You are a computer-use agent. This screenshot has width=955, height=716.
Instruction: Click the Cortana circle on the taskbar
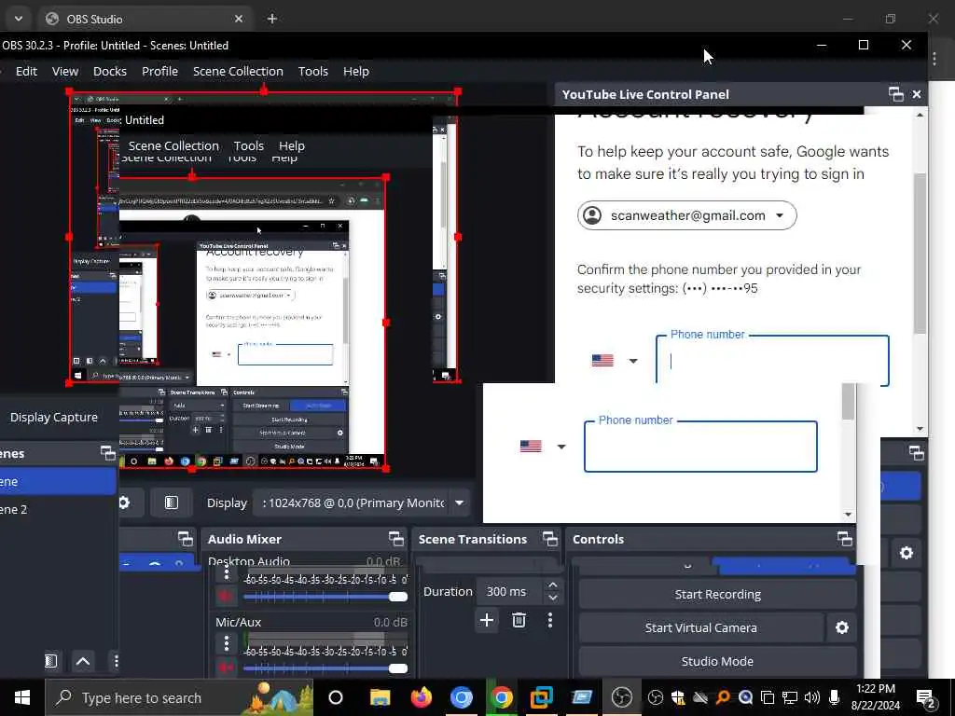336,697
